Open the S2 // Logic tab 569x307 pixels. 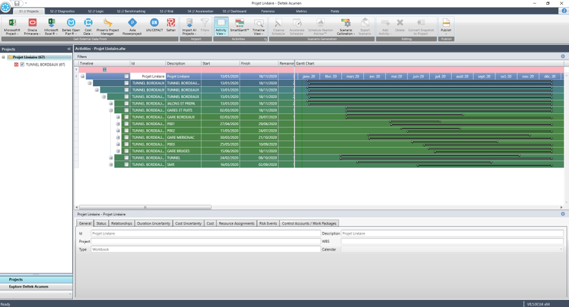96,11
